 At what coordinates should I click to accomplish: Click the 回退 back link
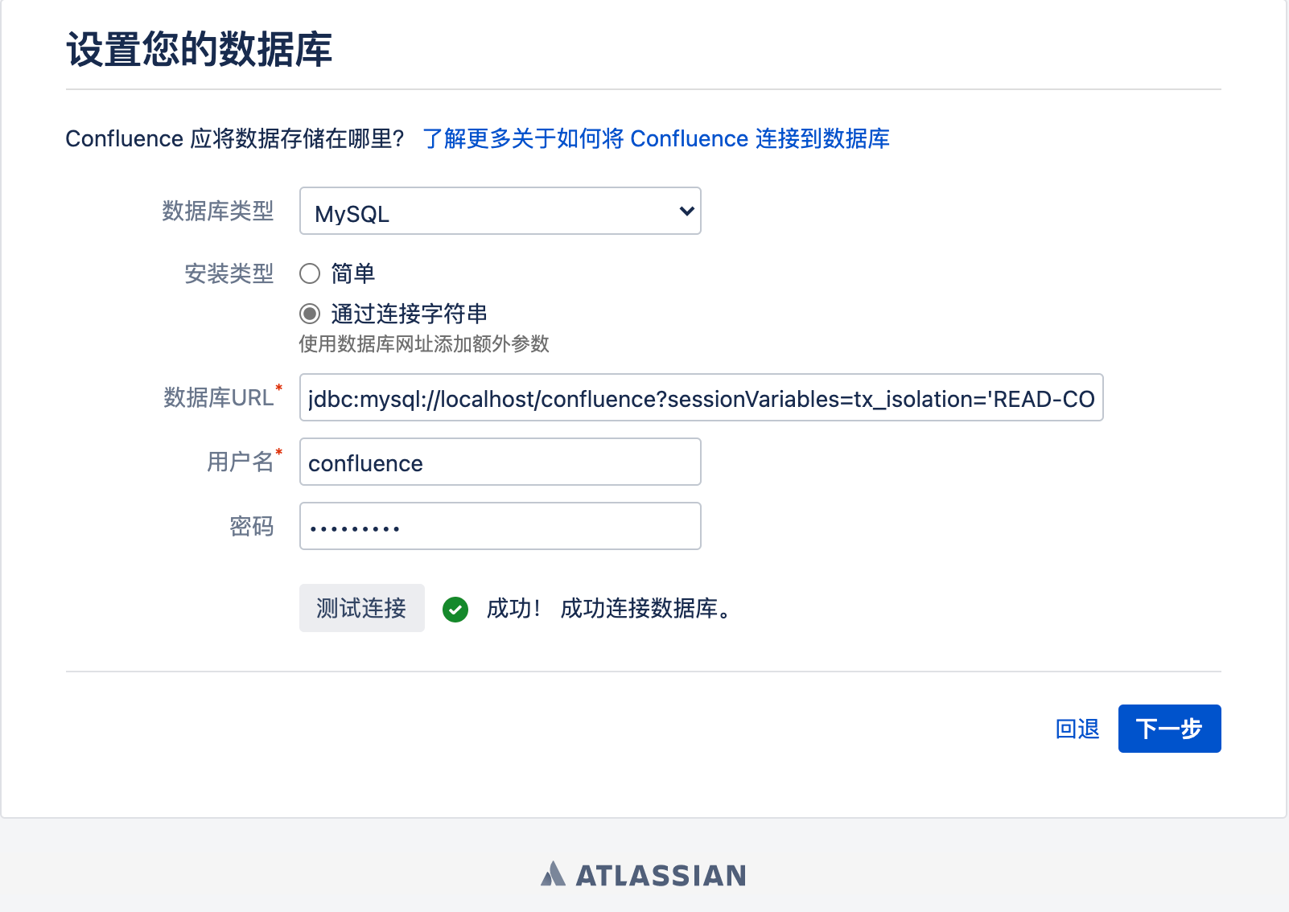pos(1077,729)
